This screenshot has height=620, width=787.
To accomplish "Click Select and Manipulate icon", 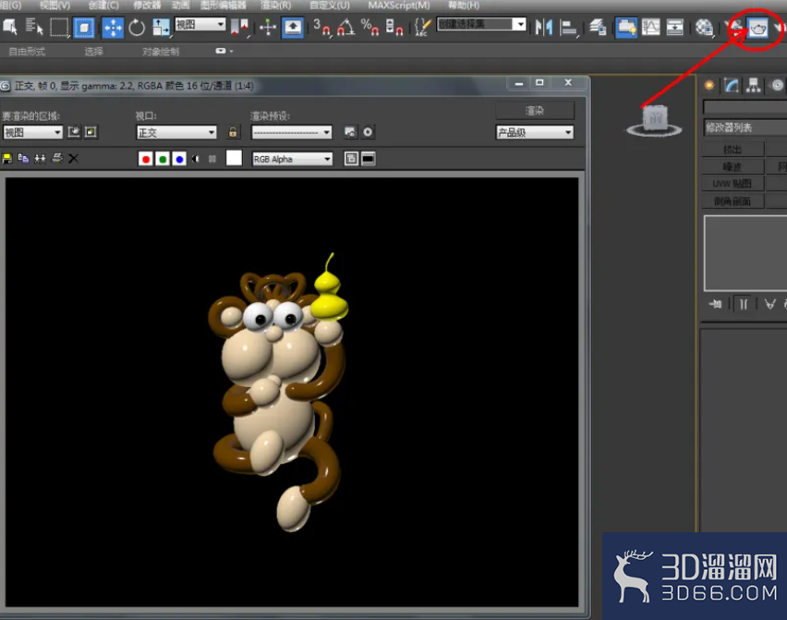I will (268, 27).
